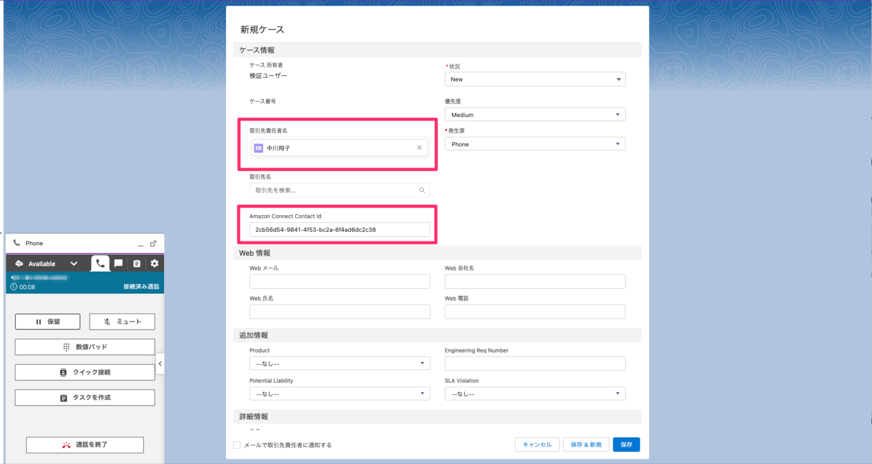The width and height of the screenshot is (872, 464).
Task: End the call with 通話を終了 button
Action: point(85,445)
